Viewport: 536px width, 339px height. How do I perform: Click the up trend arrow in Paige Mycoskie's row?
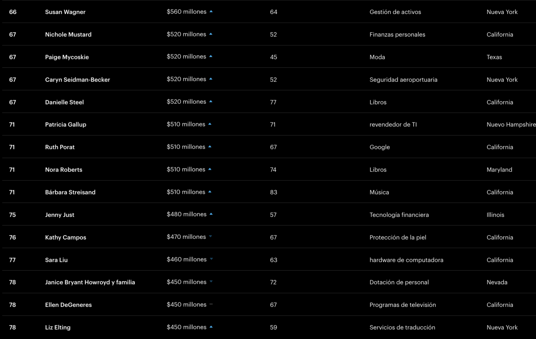click(x=211, y=56)
